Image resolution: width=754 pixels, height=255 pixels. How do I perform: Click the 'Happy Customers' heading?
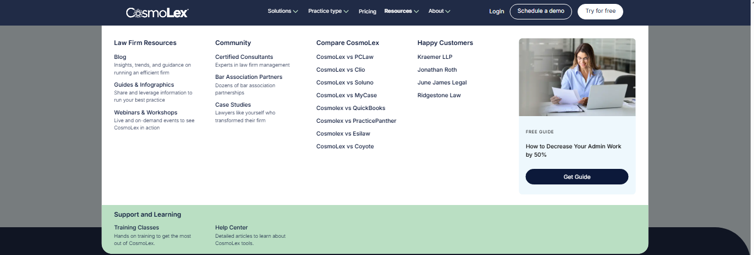pyautogui.click(x=445, y=43)
